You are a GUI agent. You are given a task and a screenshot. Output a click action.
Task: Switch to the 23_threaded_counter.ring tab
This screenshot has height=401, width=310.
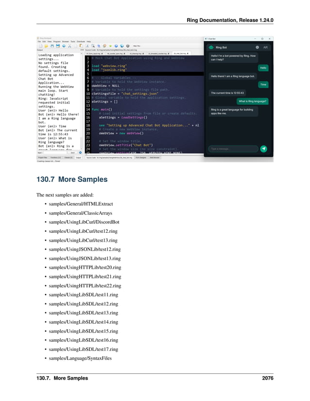pyautogui.click(x=157, y=53)
